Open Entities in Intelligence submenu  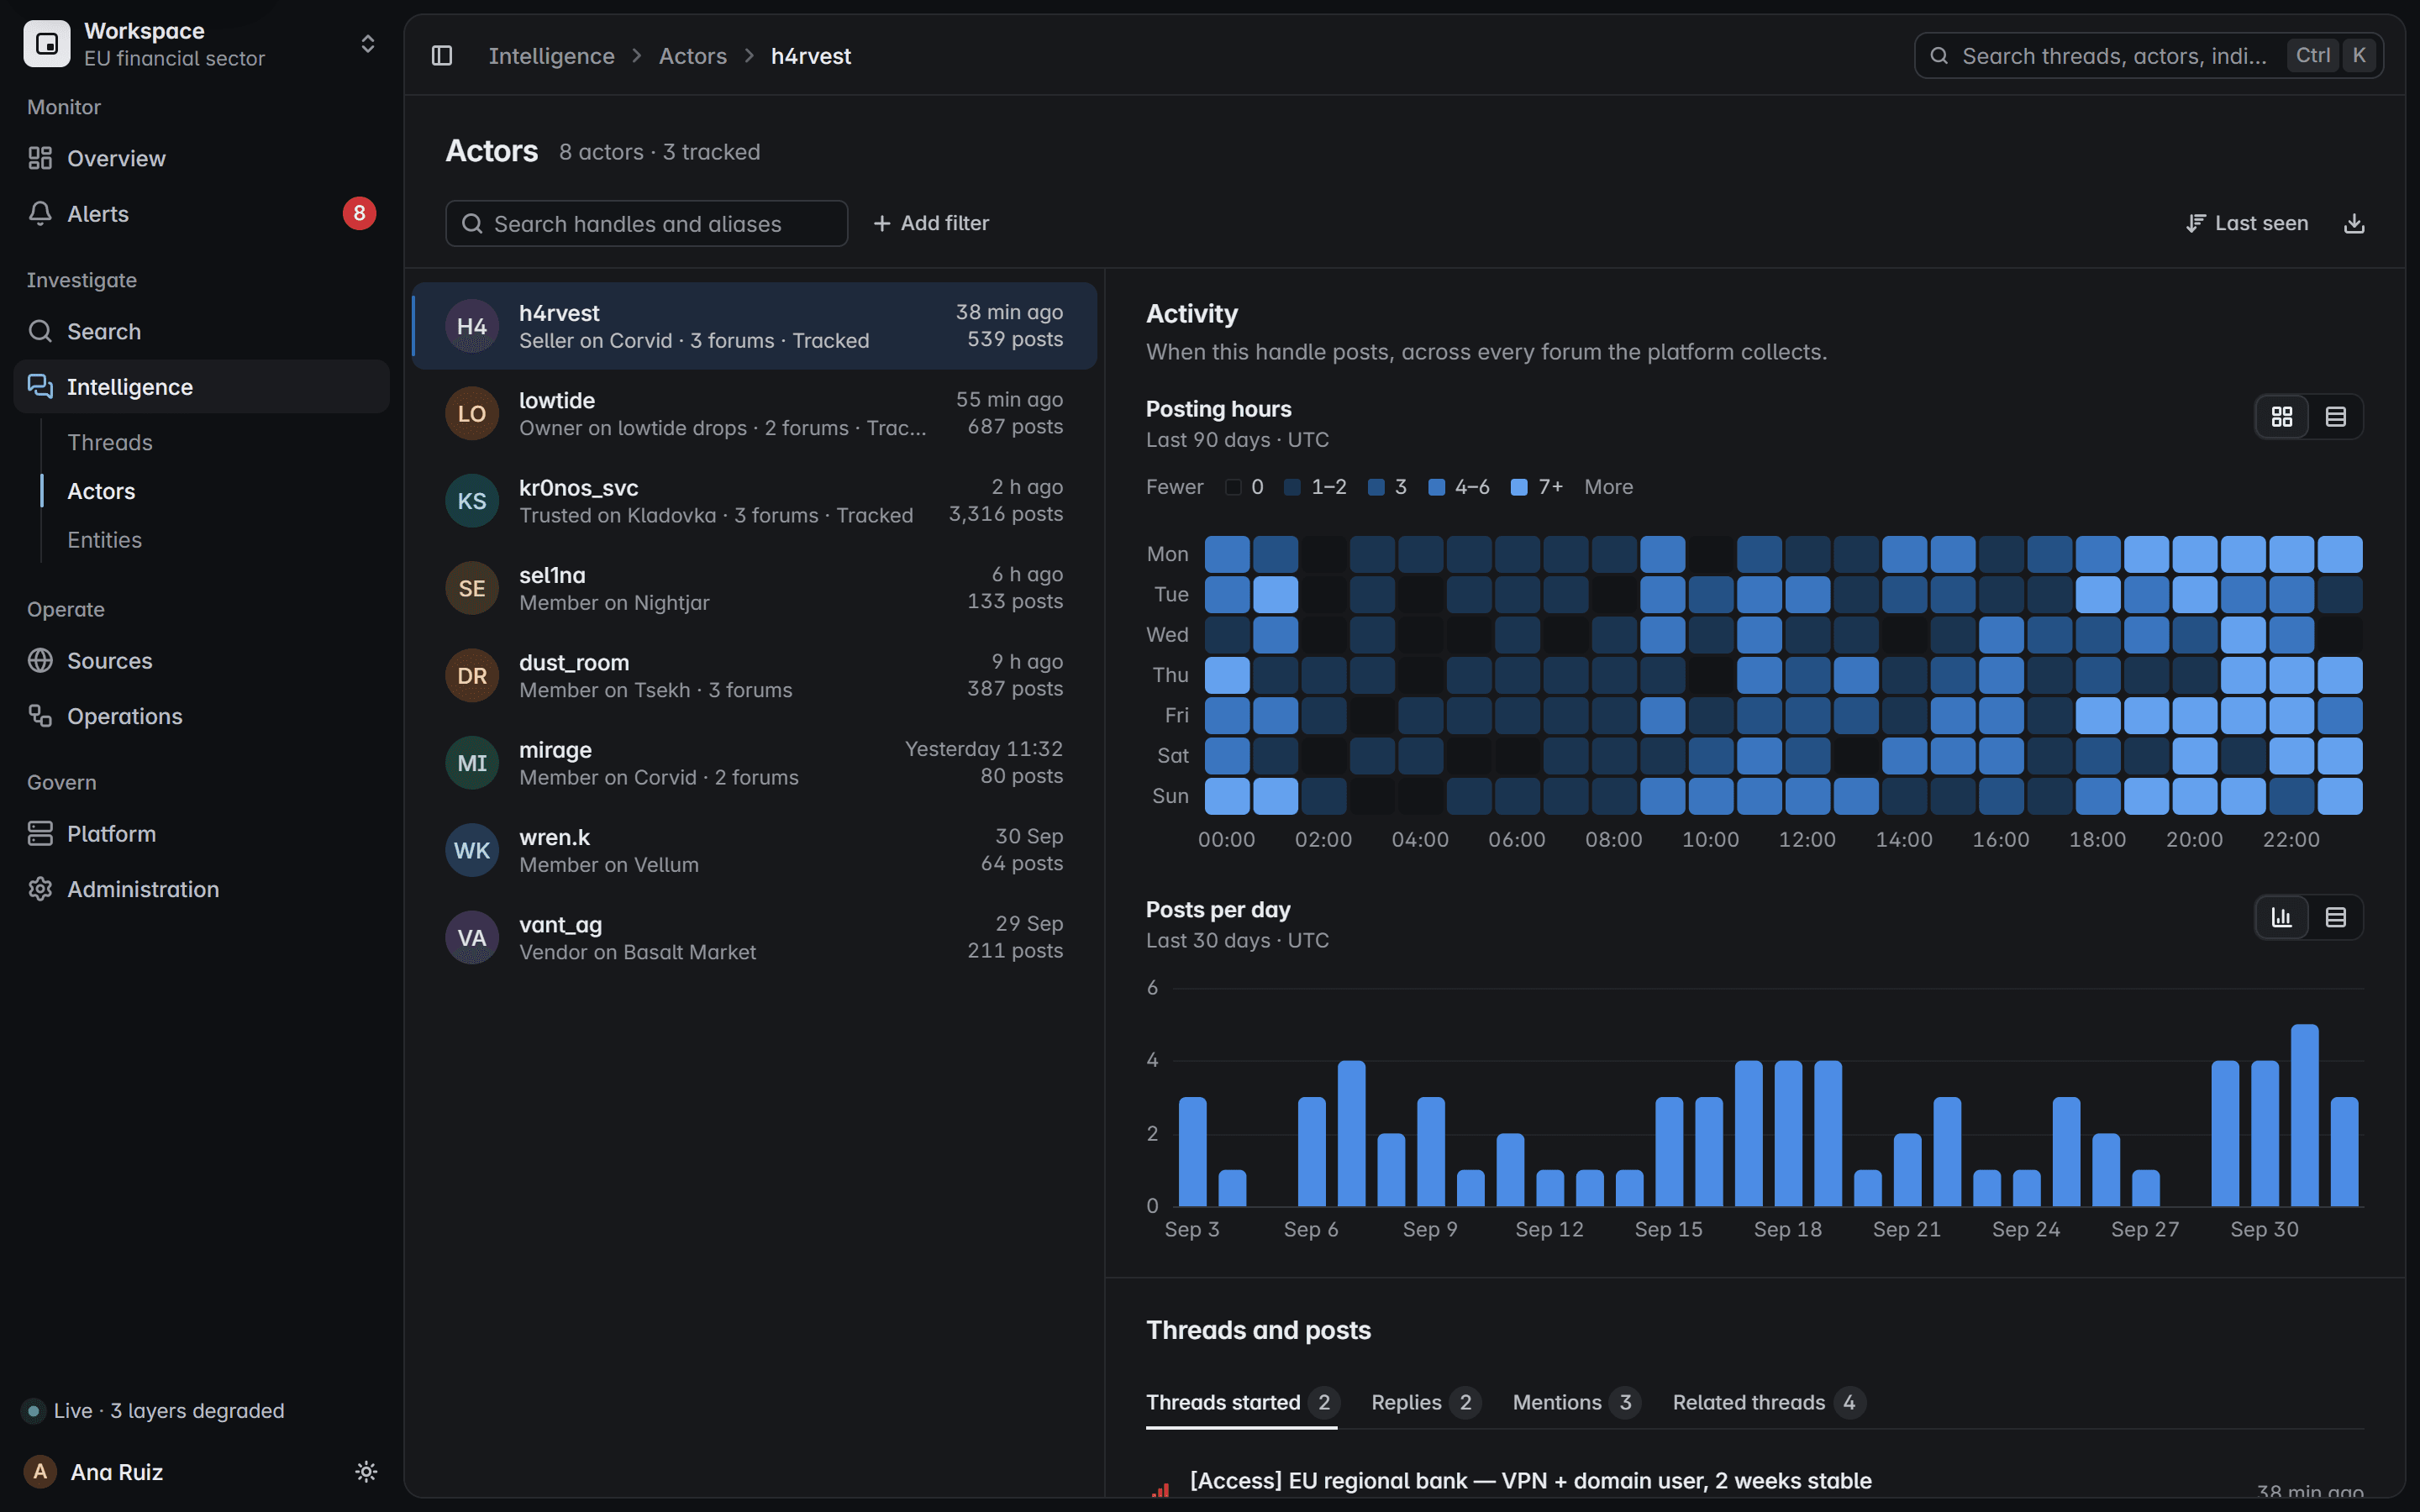click(x=105, y=539)
